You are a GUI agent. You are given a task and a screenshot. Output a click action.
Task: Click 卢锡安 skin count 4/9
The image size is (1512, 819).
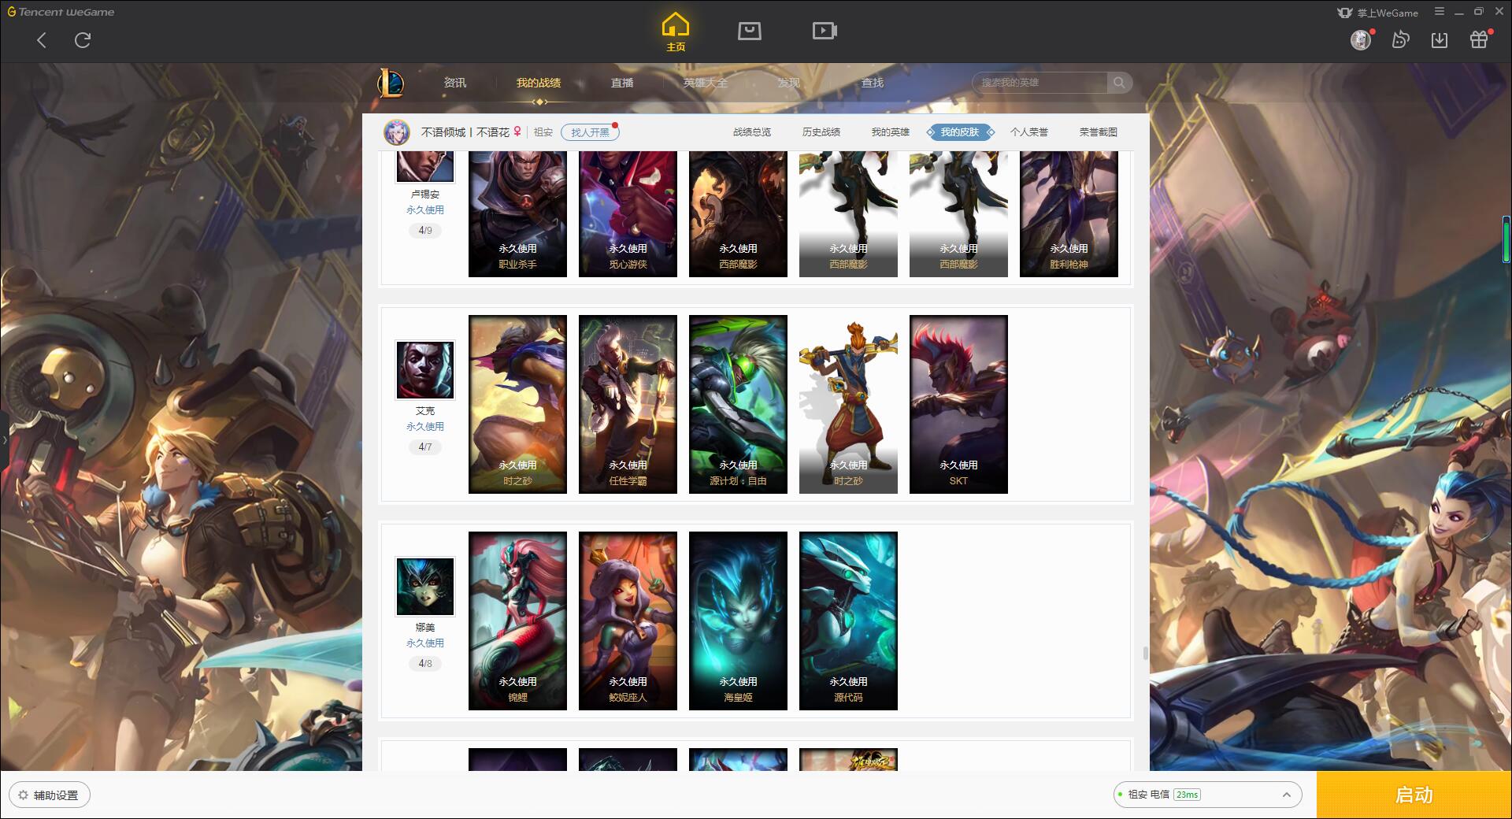pos(425,231)
